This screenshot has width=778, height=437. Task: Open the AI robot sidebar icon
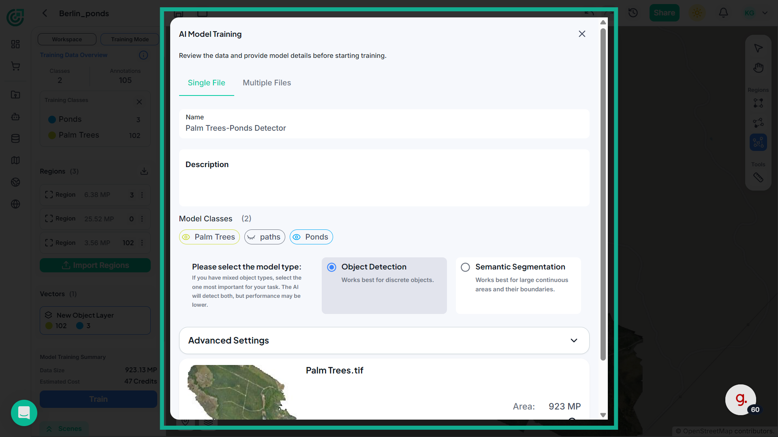click(x=15, y=117)
